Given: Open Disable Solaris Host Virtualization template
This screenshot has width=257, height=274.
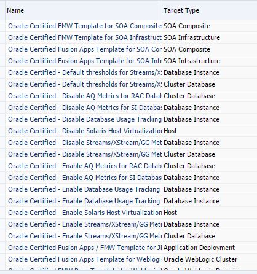Looking at the screenshot, I should tap(85, 131).
